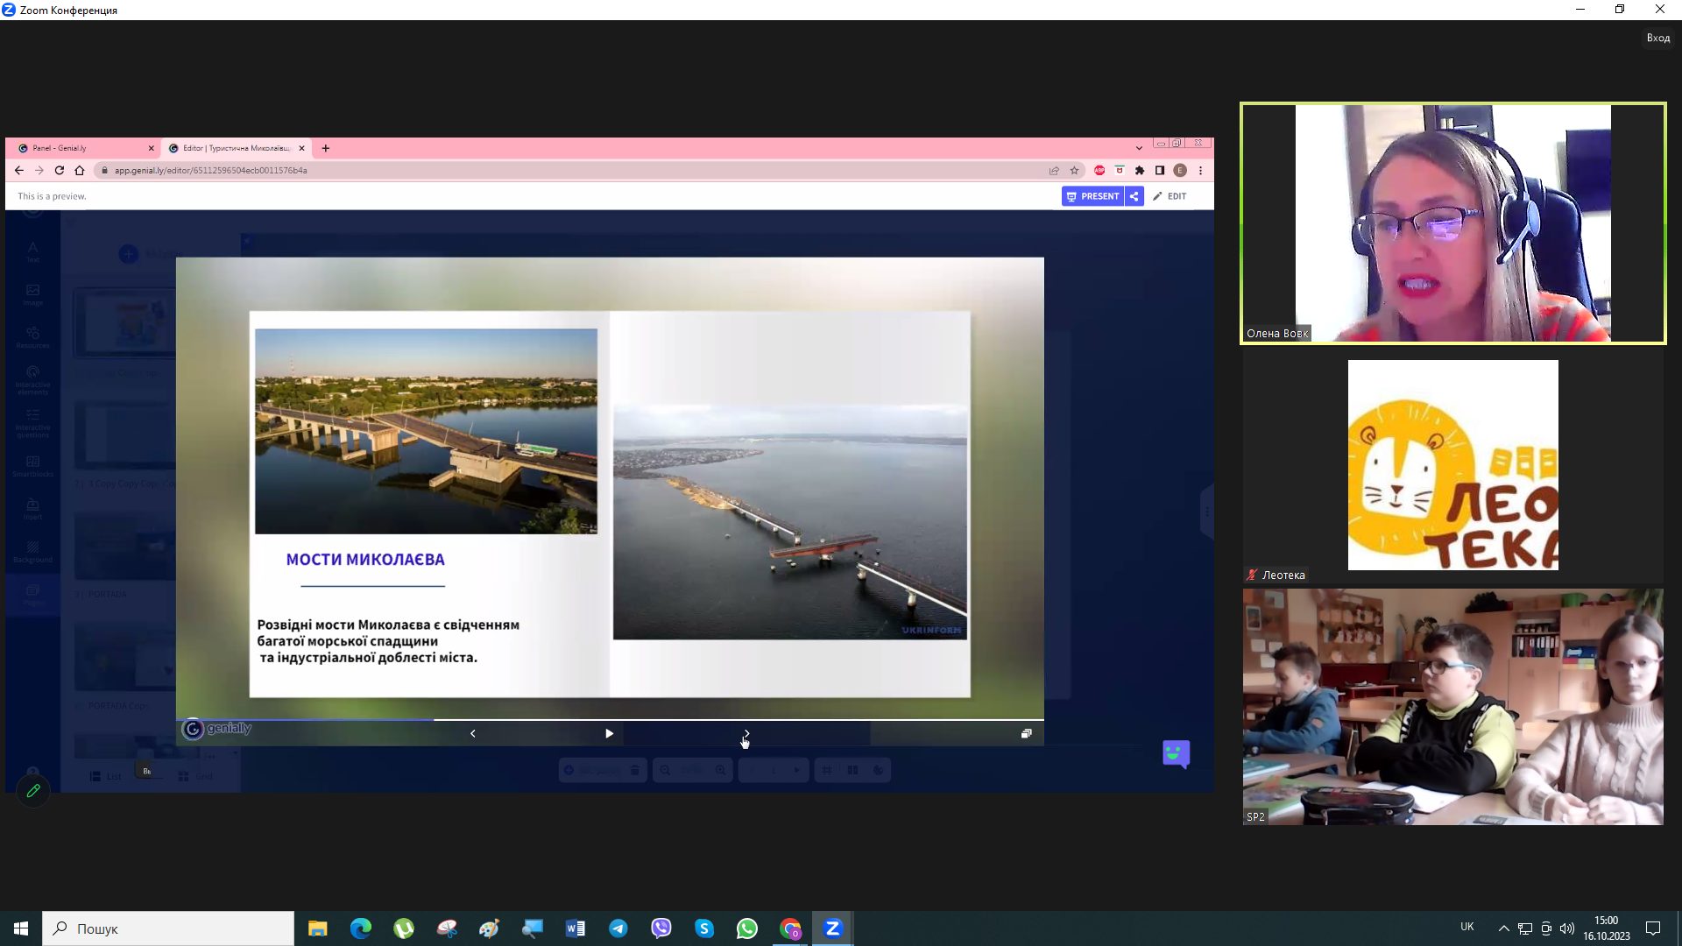The width and height of the screenshot is (1682, 946).
Task: Click the green Zoom annotation pencil
Action: pyautogui.click(x=33, y=791)
